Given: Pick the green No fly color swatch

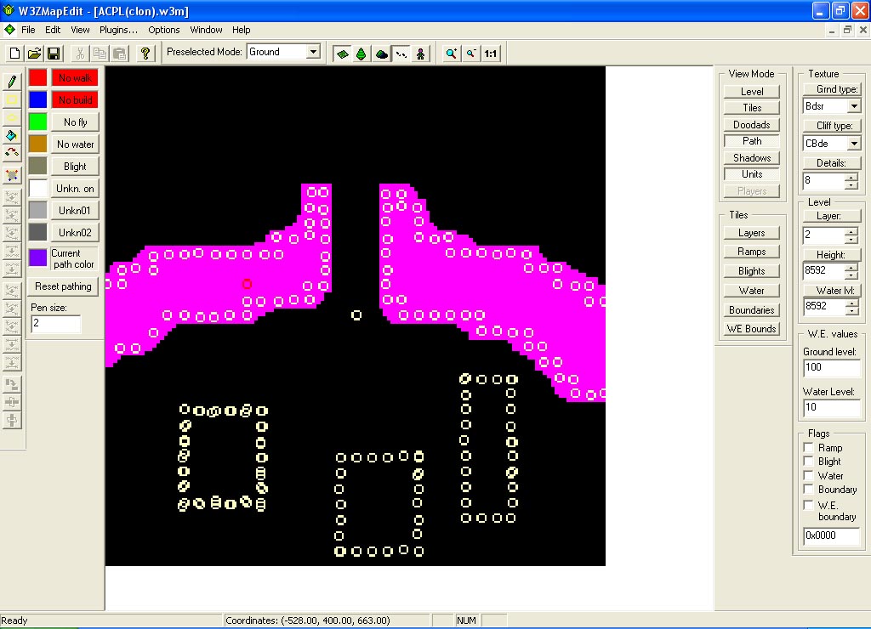Looking at the screenshot, I should (x=38, y=122).
